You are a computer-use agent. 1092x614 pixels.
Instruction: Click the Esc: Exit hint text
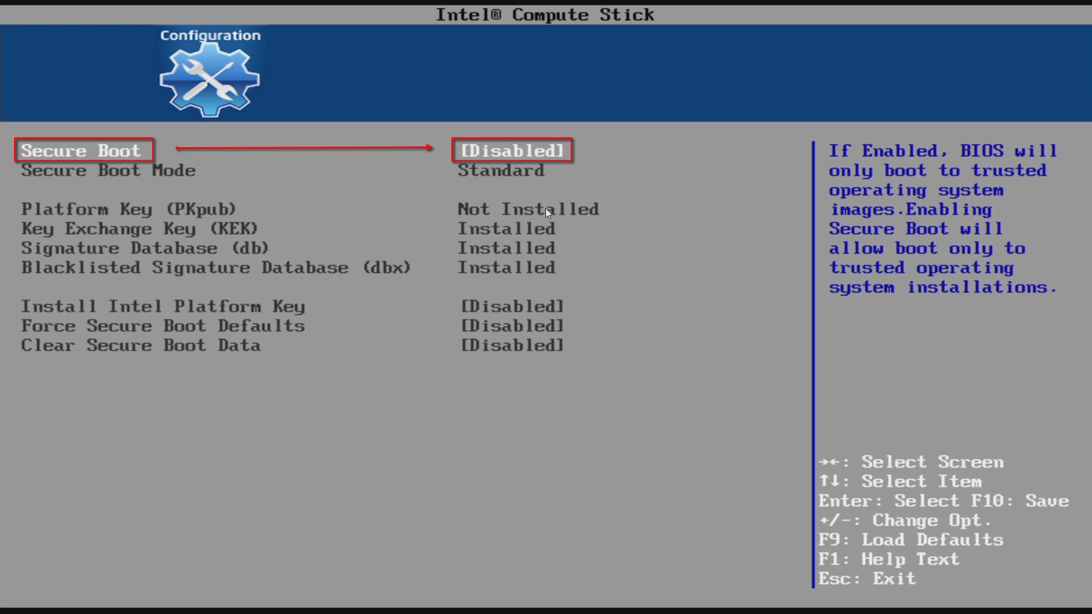867,579
